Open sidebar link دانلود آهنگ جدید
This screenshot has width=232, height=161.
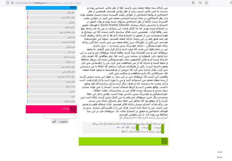pyautogui.click(x=51, y=18)
